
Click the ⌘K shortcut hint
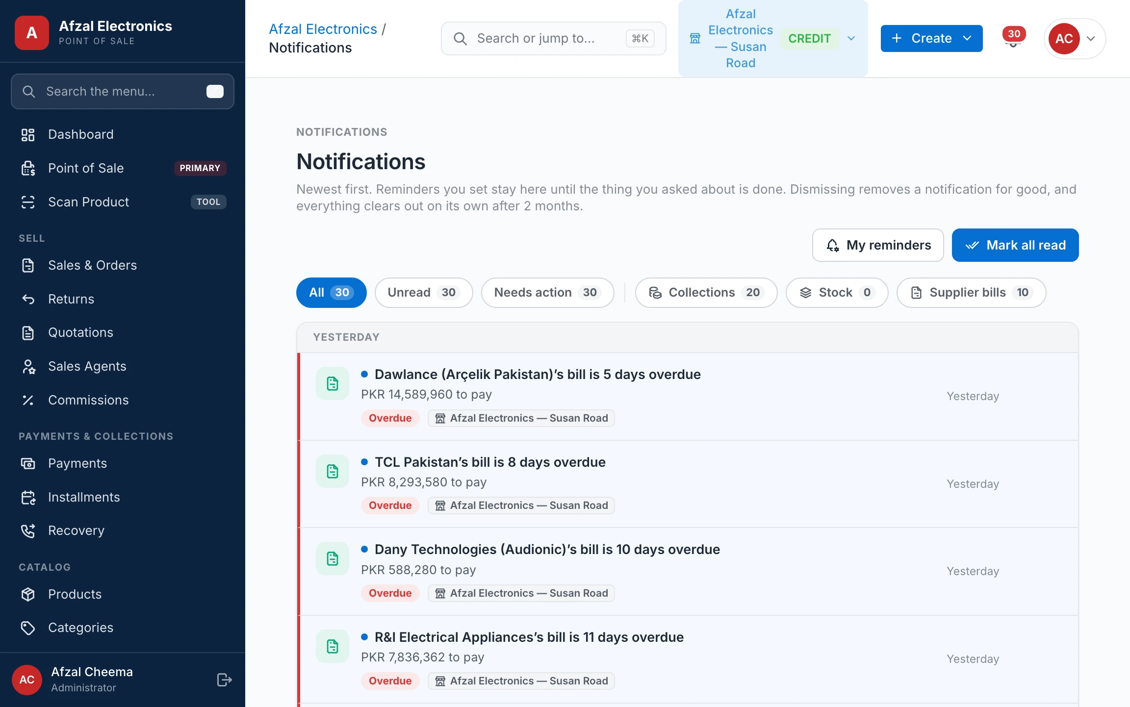pyautogui.click(x=640, y=38)
